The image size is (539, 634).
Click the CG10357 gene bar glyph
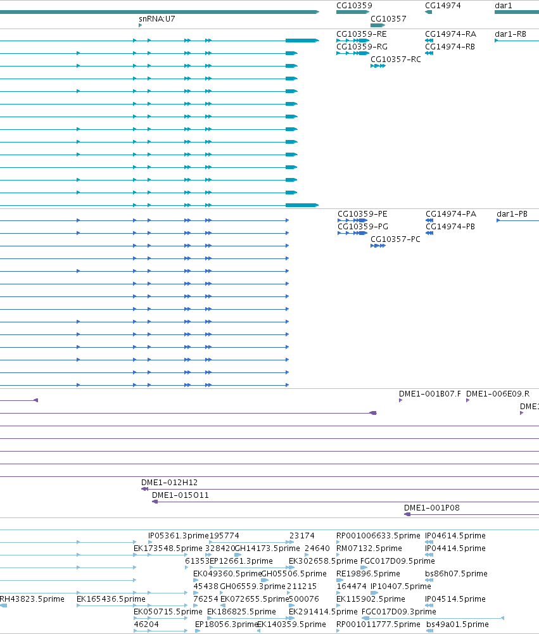(x=377, y=25)
